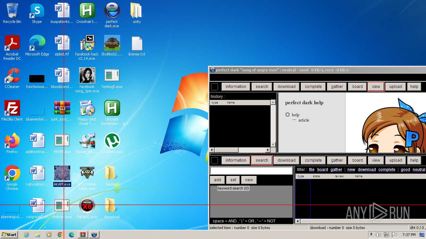Screen dimensions: 426x239
Task: Switch lower row to board tab
Action: [357, 160]
